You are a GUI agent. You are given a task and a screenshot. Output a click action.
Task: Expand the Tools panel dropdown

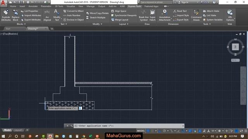pos(207,24)
